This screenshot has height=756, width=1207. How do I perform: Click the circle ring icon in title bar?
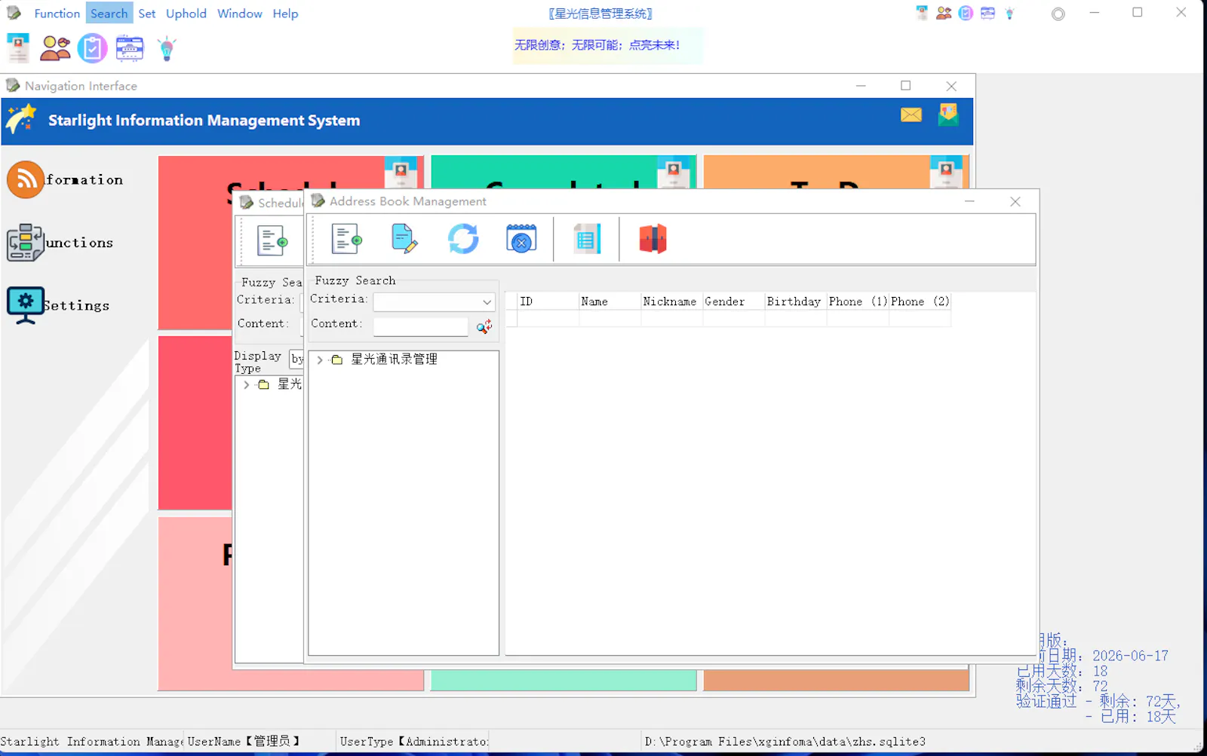coord(1058,14)
